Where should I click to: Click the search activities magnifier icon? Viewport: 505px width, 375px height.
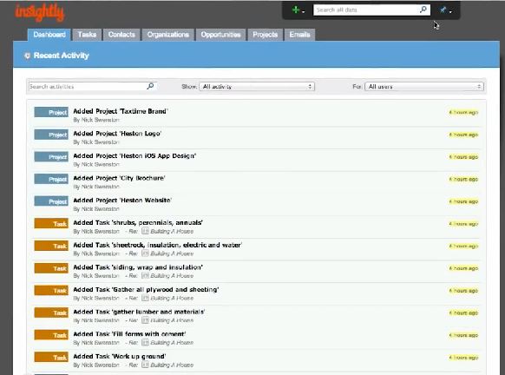(x=150, y=86)
